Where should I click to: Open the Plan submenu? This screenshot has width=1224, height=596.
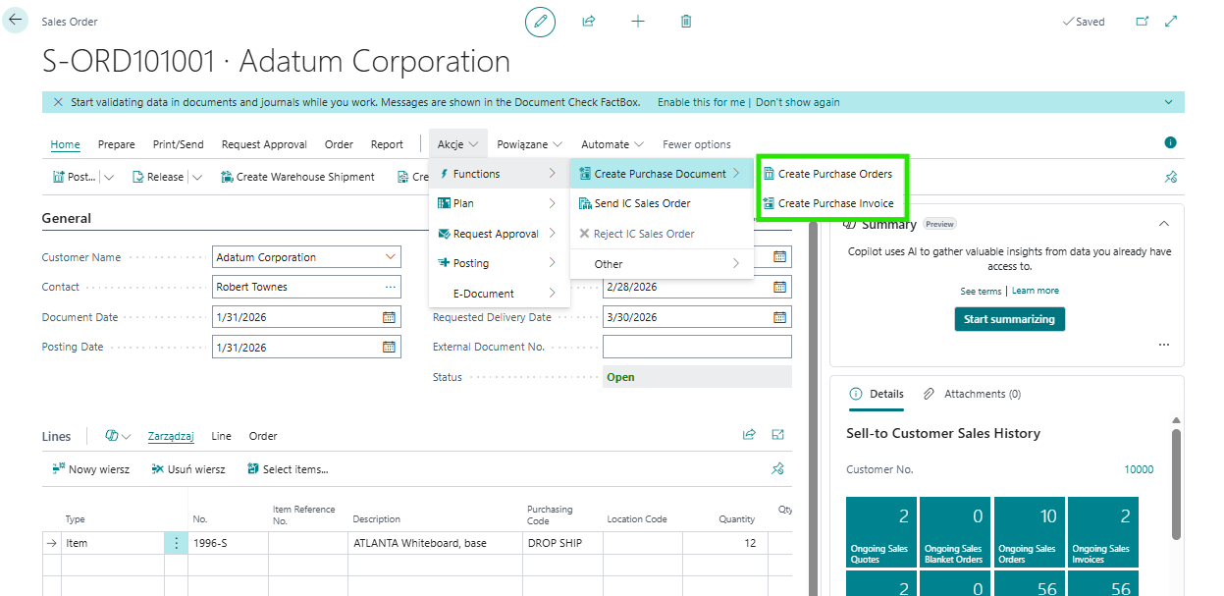point(499,203)
